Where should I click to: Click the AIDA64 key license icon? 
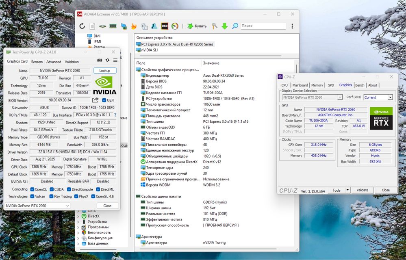215,26
